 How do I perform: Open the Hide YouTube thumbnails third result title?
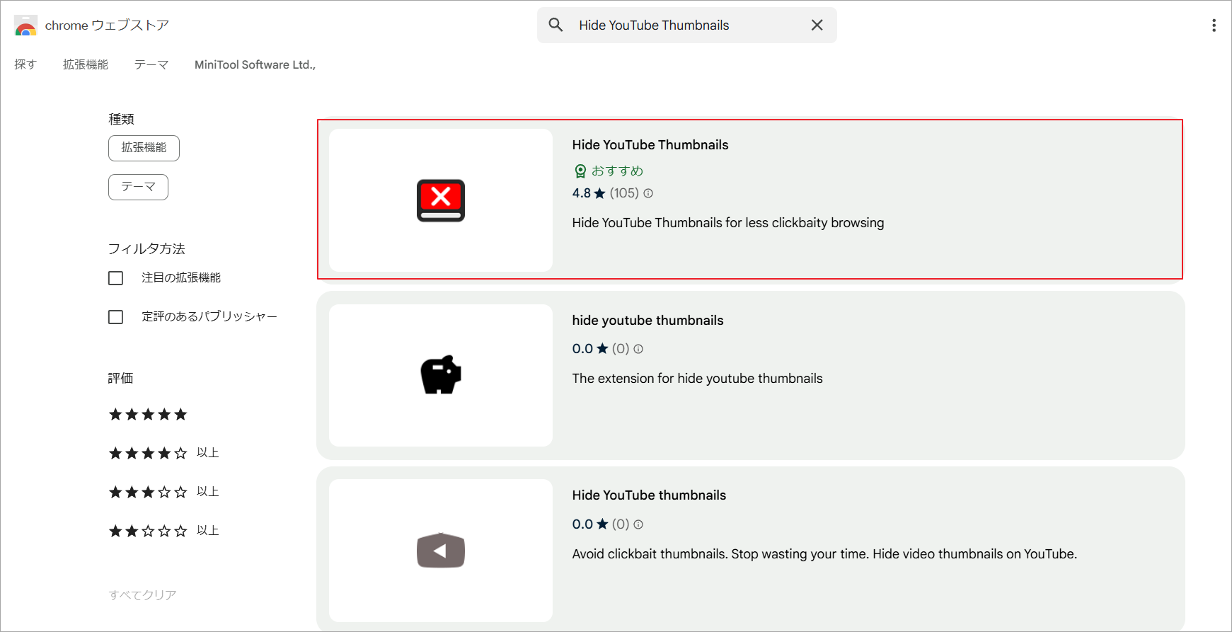coord(649,495)
